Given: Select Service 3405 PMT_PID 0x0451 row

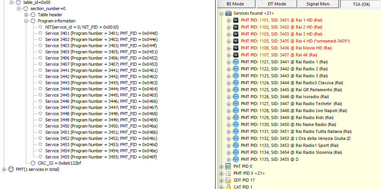Looking at the screenshot, I should tap(101, 52).
